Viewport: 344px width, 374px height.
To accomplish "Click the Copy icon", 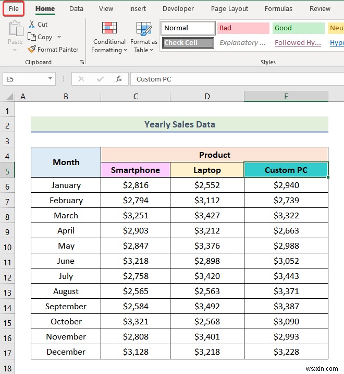I will [x=32, y=37].
